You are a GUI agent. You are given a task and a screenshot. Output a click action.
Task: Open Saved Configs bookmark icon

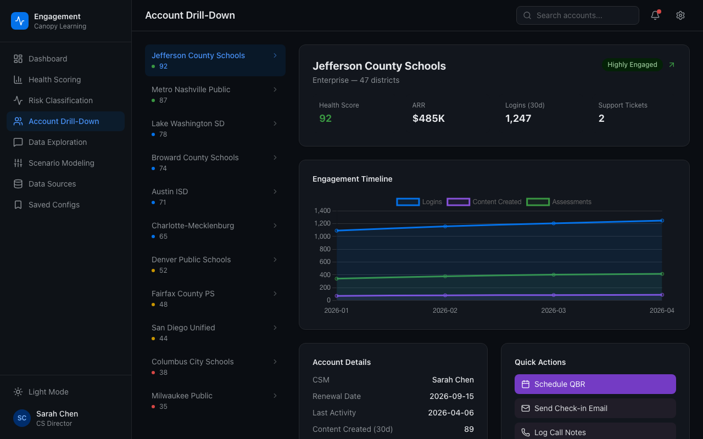[18, 204]
